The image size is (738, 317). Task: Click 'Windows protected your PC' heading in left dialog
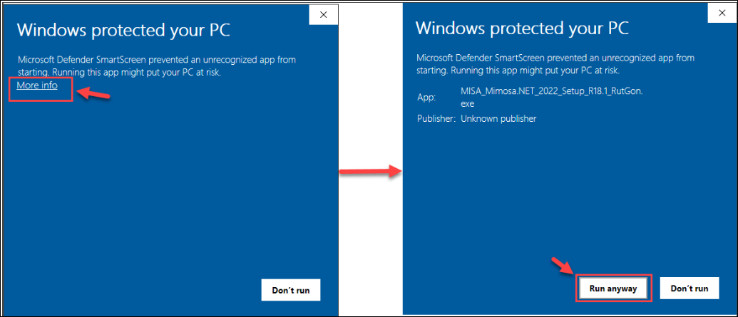click(124, 30)
